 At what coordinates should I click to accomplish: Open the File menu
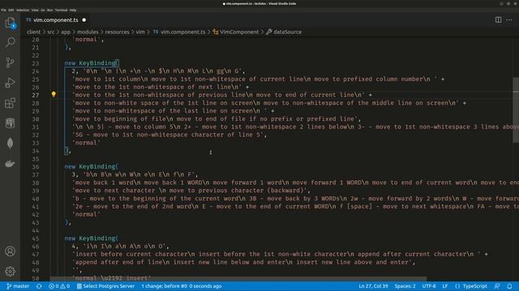3,10
